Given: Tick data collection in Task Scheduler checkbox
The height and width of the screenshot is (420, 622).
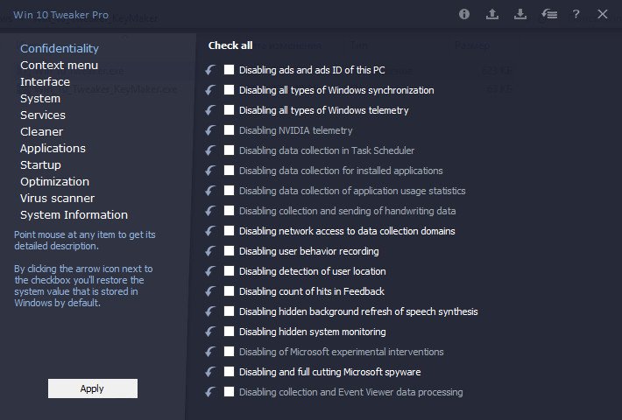Looking at the screenshot, I should click(229, 150).
